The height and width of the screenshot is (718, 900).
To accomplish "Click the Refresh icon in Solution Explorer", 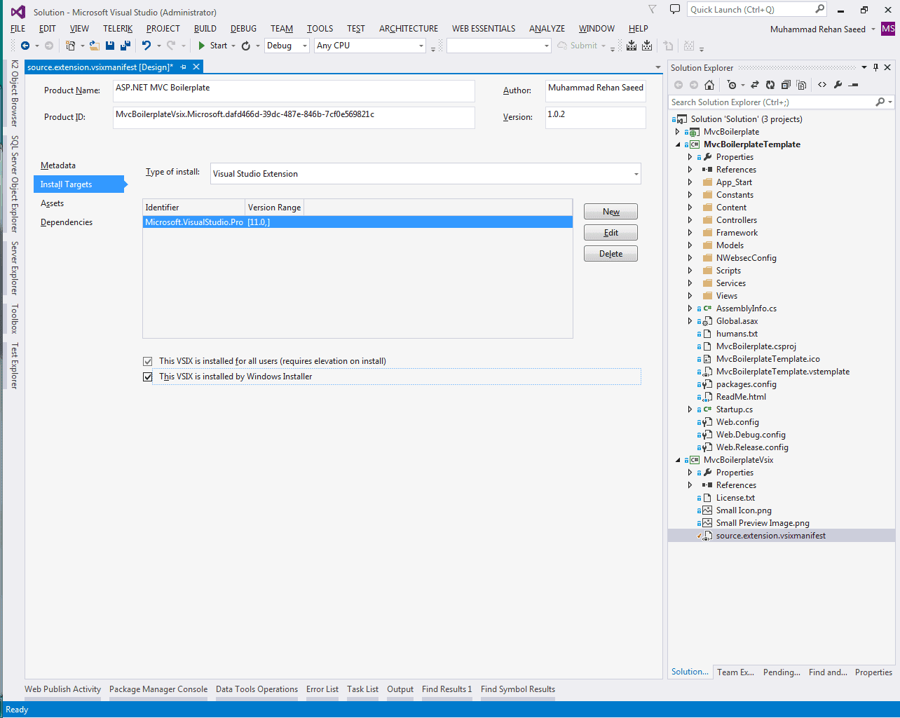I will tap(770, 85).
